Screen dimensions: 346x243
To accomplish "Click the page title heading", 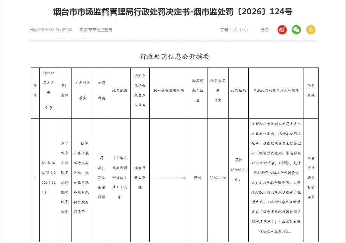I will pyautogui.click(x=173, y=12).
